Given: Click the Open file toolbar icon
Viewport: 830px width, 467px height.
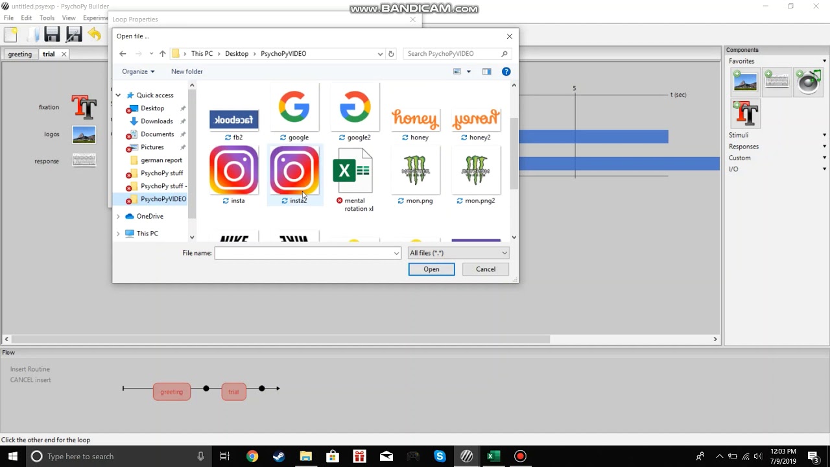Looking at the screenshot, I should [32, 35].
